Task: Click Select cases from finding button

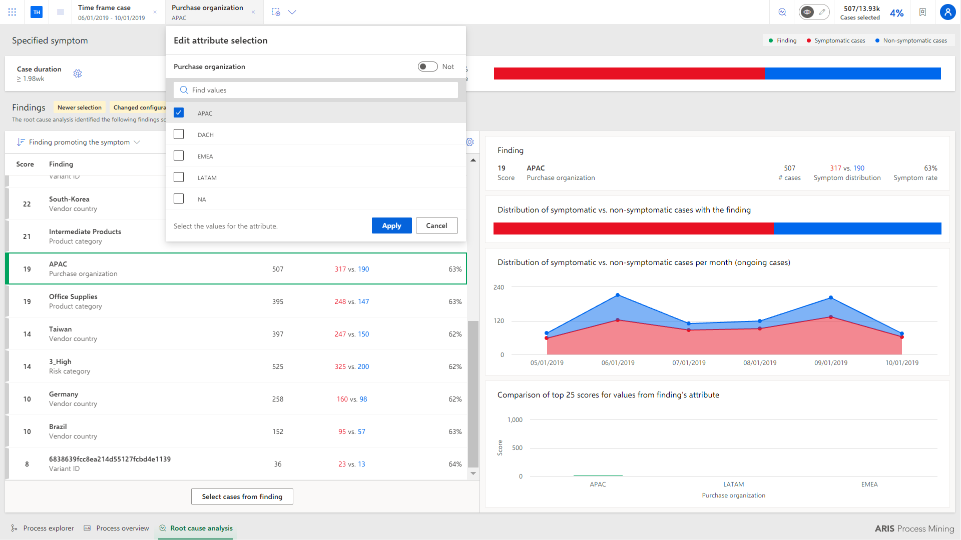Action: click(242, 496)
